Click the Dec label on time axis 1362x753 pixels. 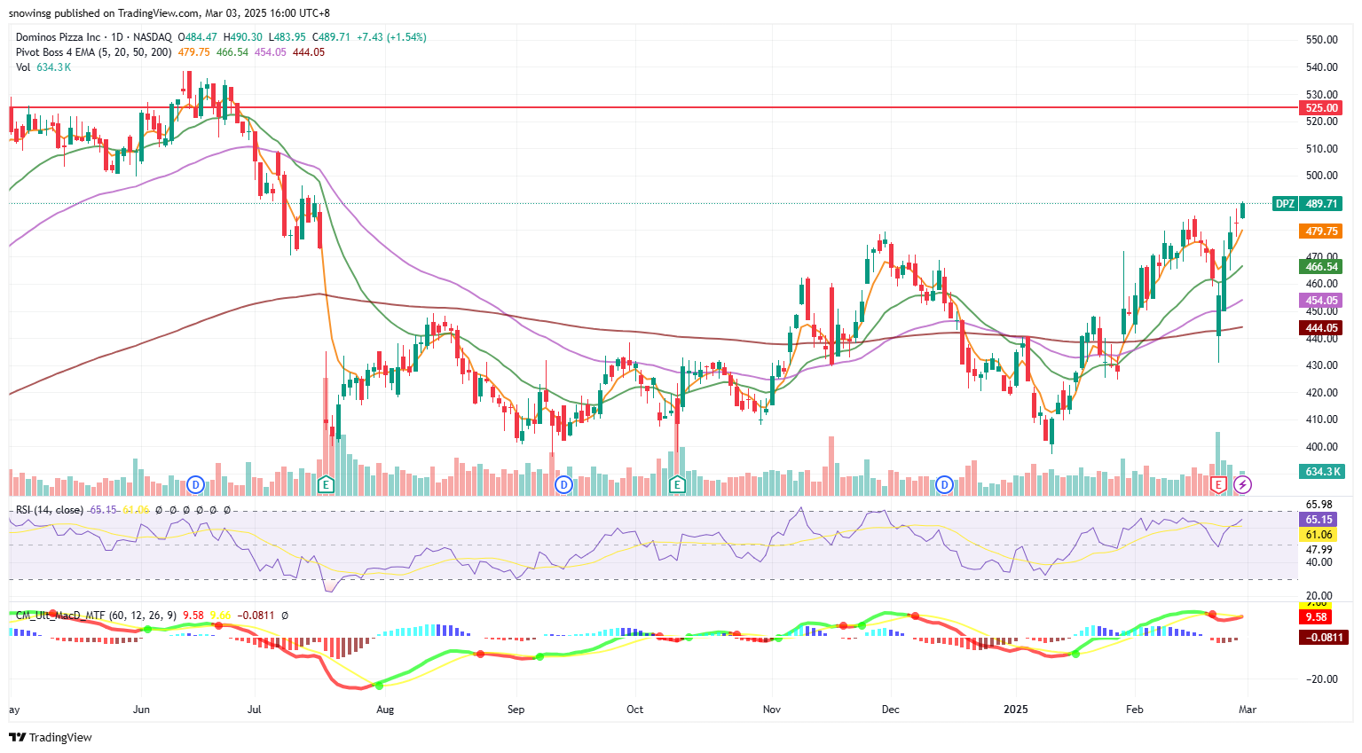(890, 710)
